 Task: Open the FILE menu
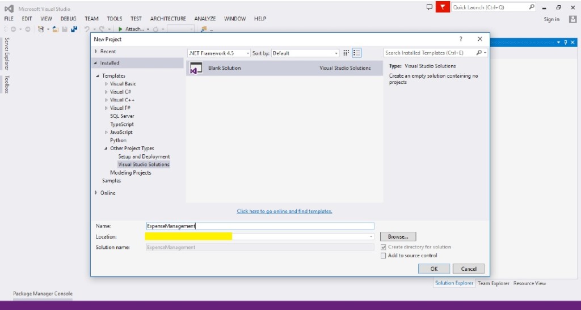pyautogui.click(x=9, y=19)
